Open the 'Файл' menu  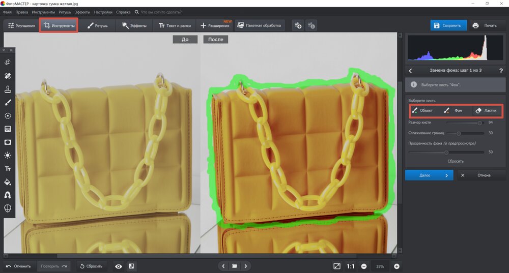tap(8, 12)
